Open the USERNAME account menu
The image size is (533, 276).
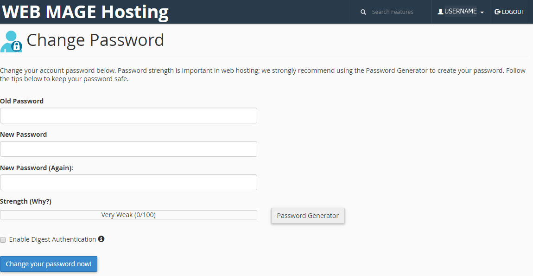460,12
